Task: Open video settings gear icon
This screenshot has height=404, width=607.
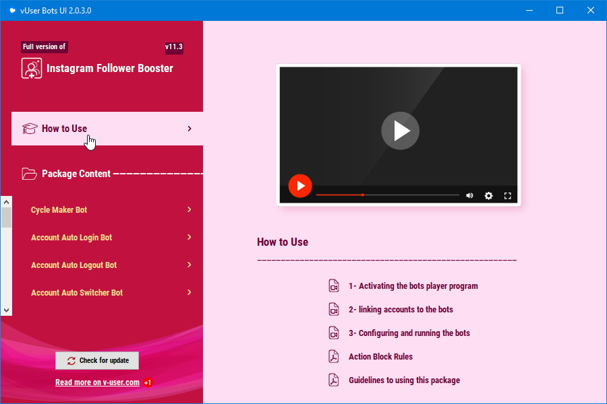Action: click(x=488, y=196)
